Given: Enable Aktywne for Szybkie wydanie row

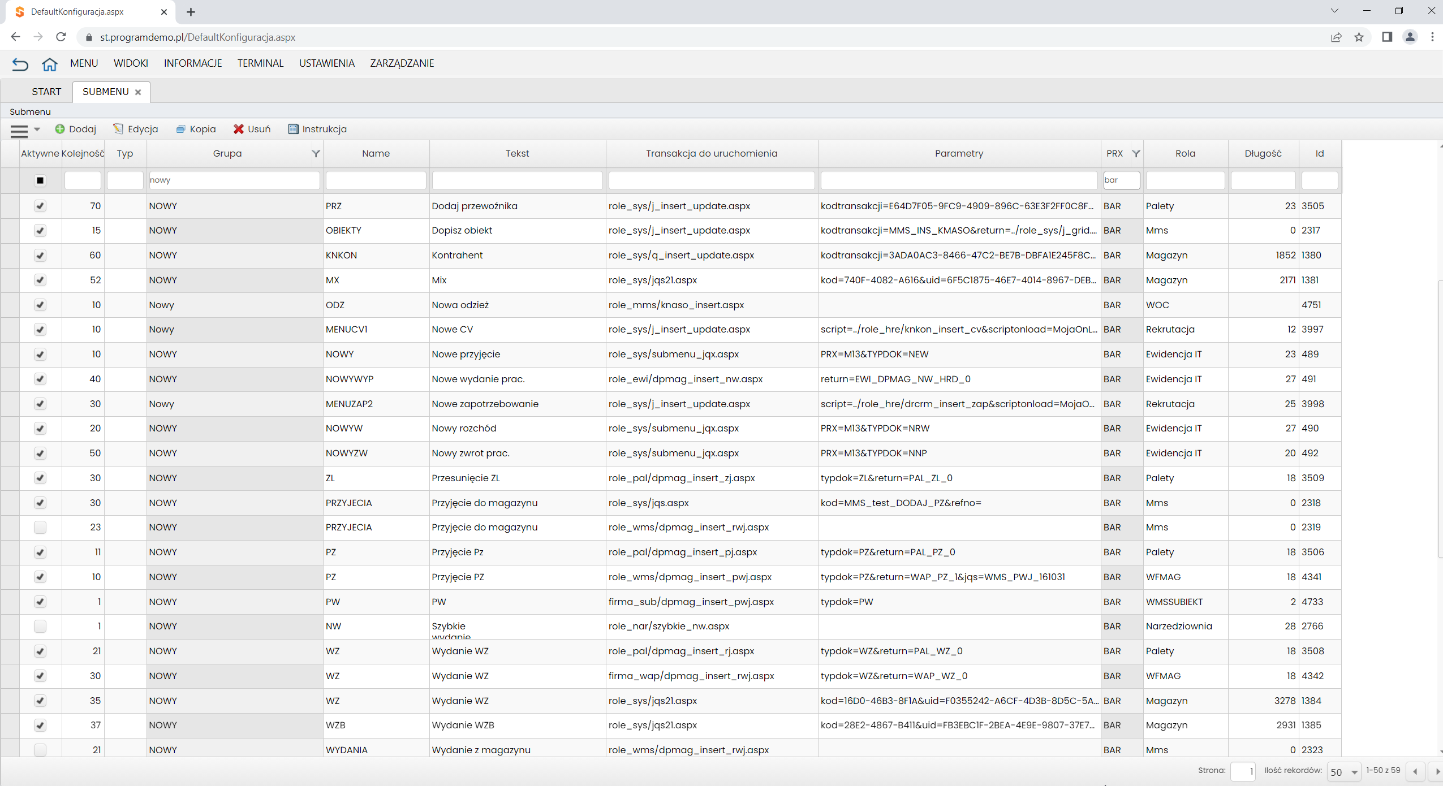Looking at the screenshot, I should (40, 627).
